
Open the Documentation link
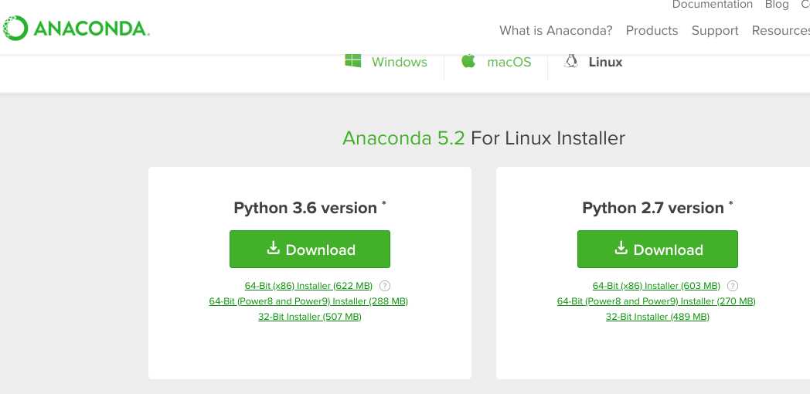point(712,5)
